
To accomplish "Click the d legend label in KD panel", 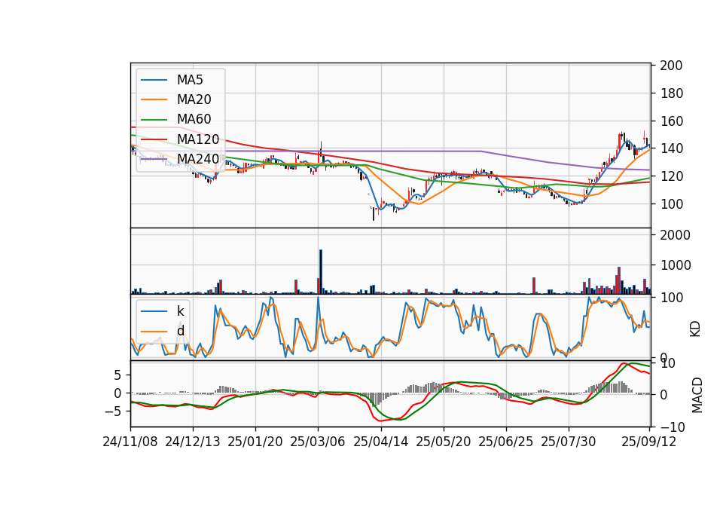I will [180, 331].
